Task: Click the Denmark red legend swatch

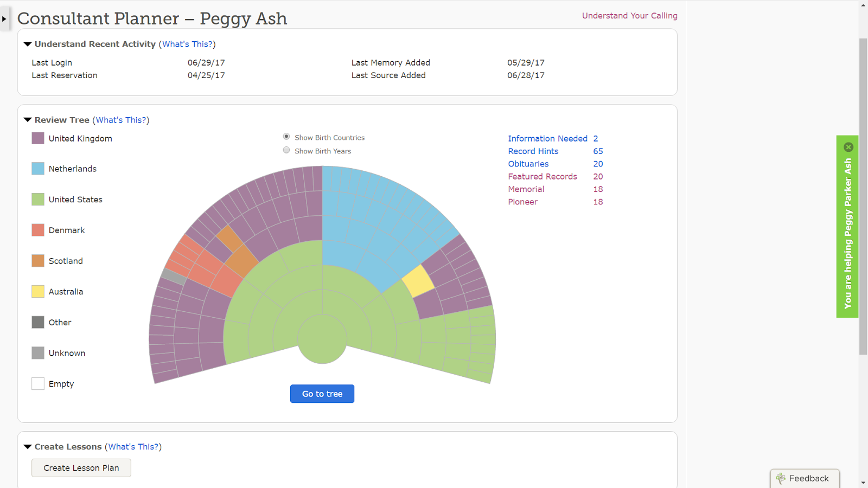Action: click(x=38, y=230)
